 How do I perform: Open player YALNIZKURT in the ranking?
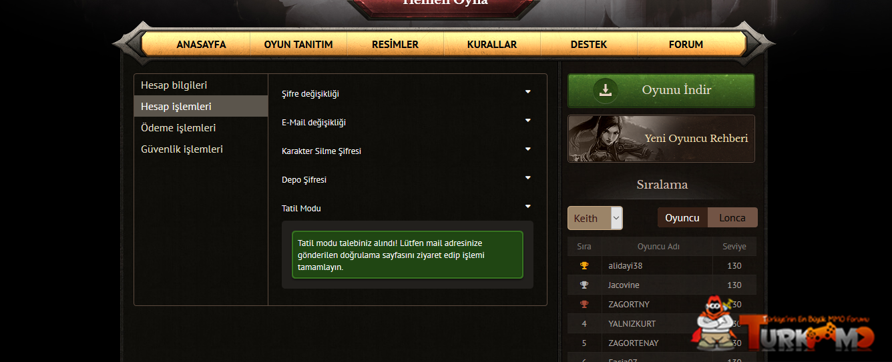click(632, 324)
